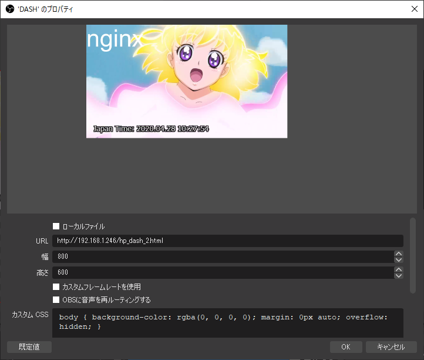Screen dimensions: 424x360
Task: Click the OBS logo in title bar
Action: coord(9,9)
